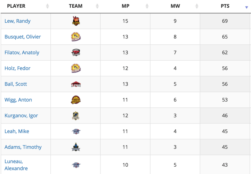
Task: Click the red wolf team logo for Filatov
Action: pos(76,52)
